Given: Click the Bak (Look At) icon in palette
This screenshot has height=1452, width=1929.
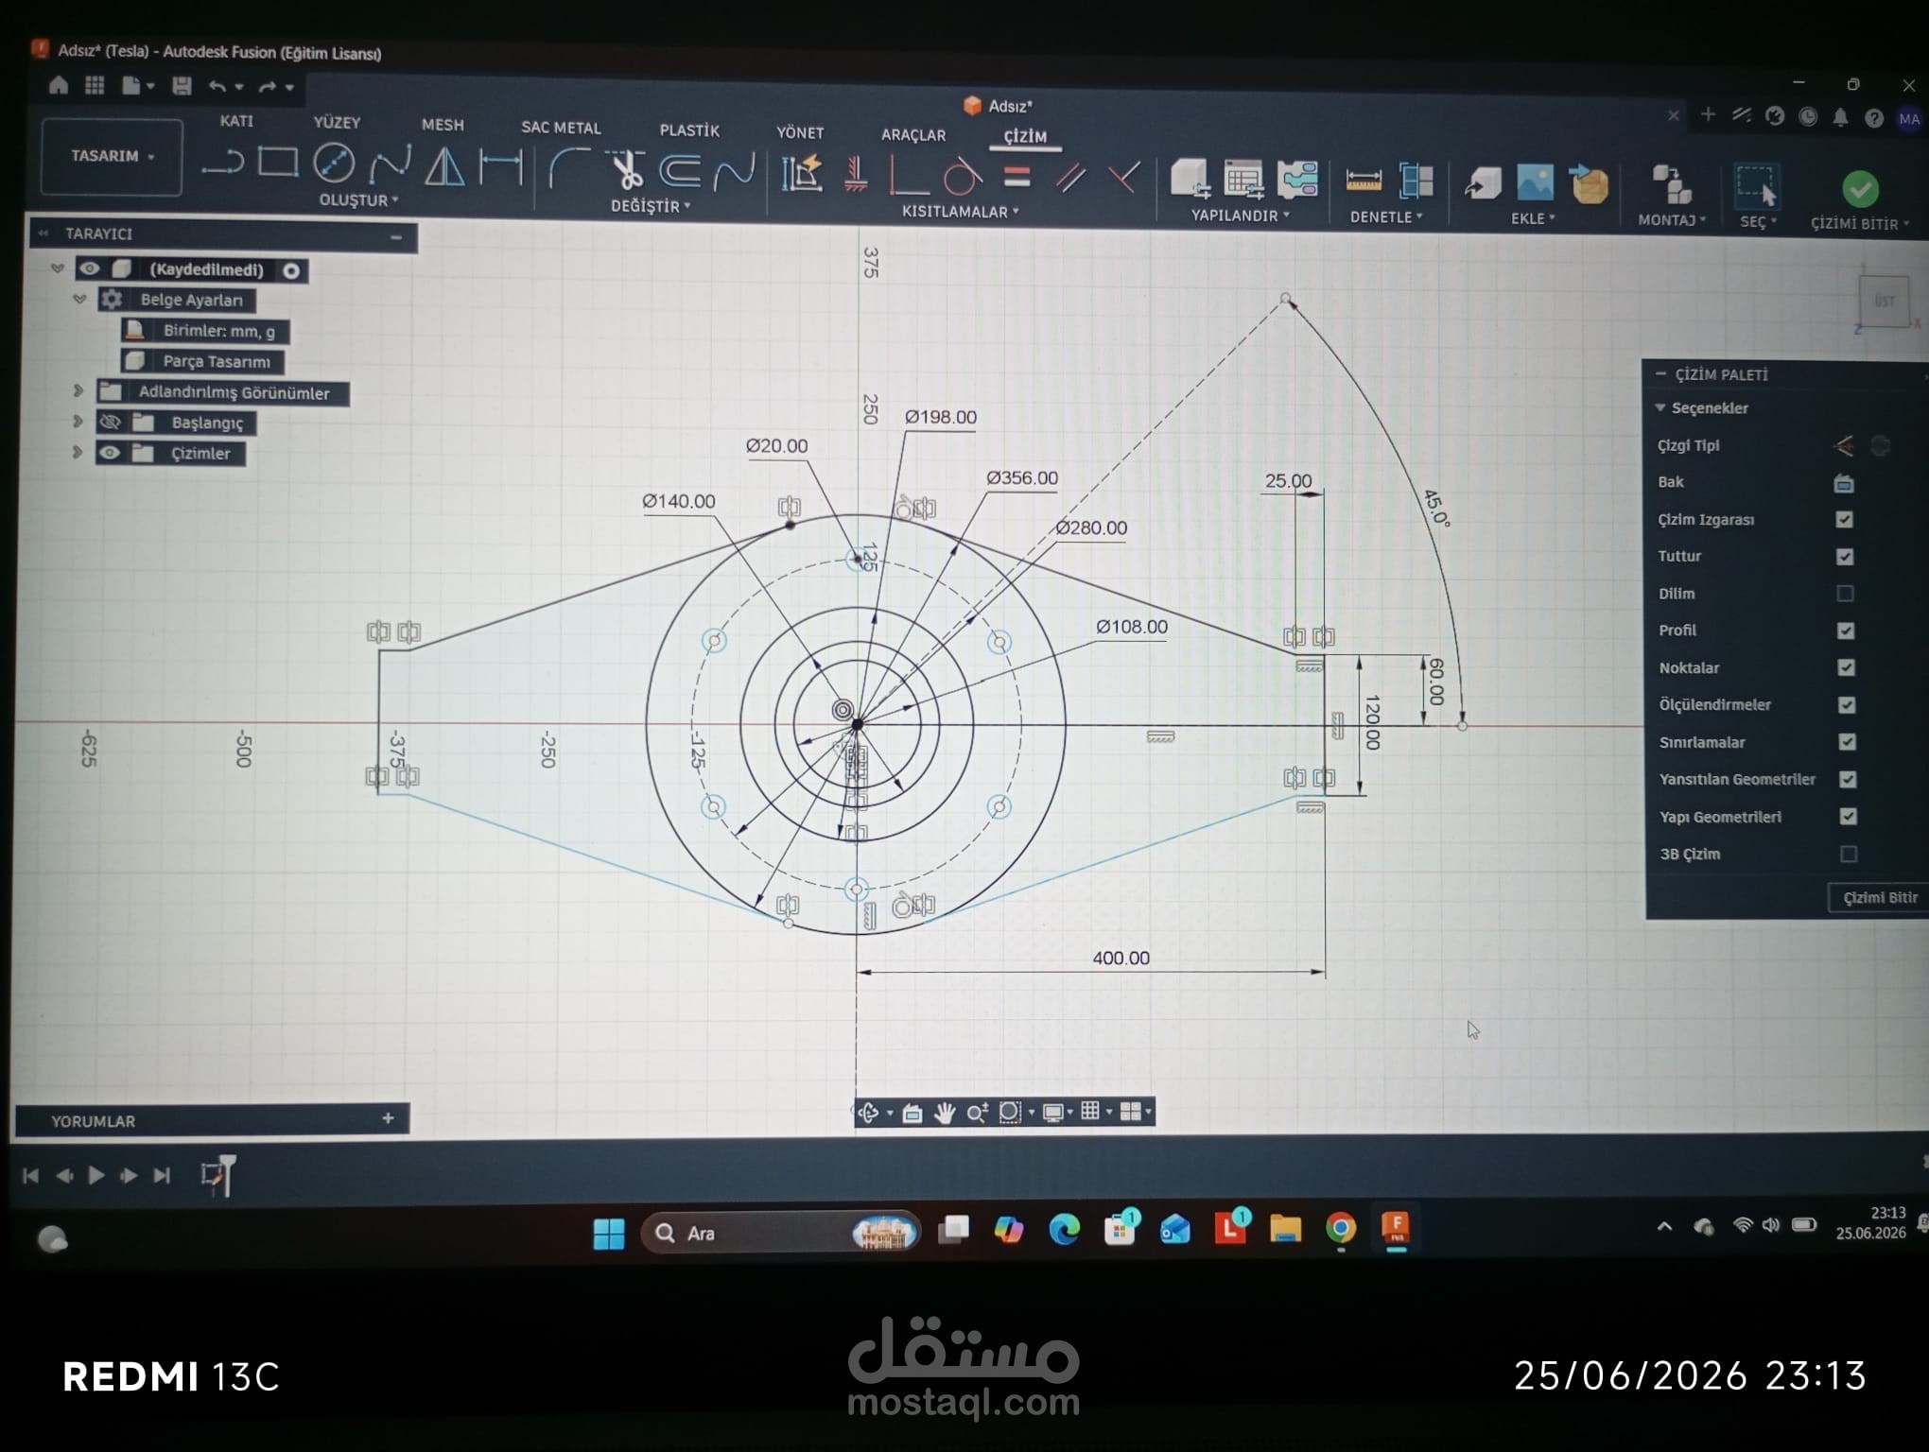Looking at the screenshot, I should click(1844, 483).
